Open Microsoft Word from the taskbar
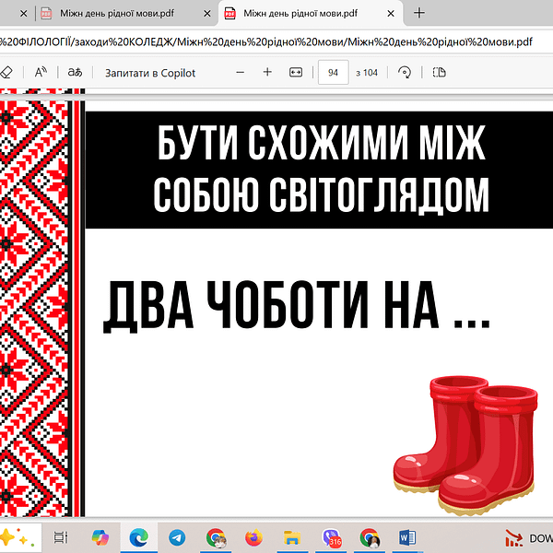Image resolution: width=553 pixels, height=553 pixels. click(x=407, y=536)
